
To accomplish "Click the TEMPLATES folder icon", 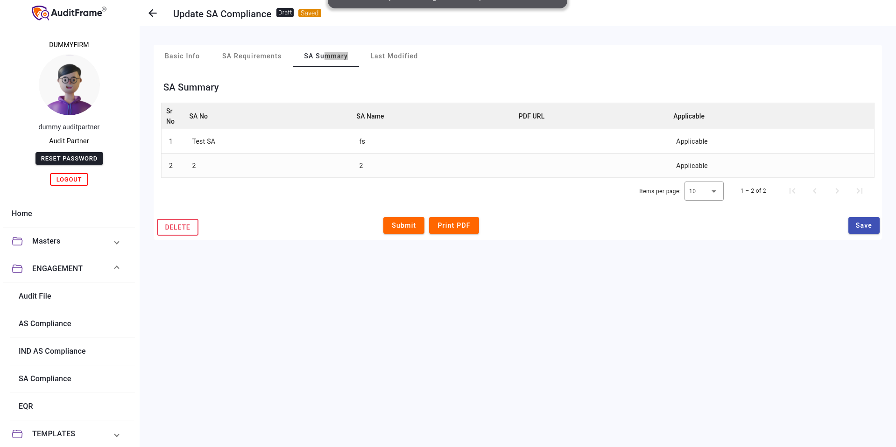I will pyautogui.click(x=17, y=434).
